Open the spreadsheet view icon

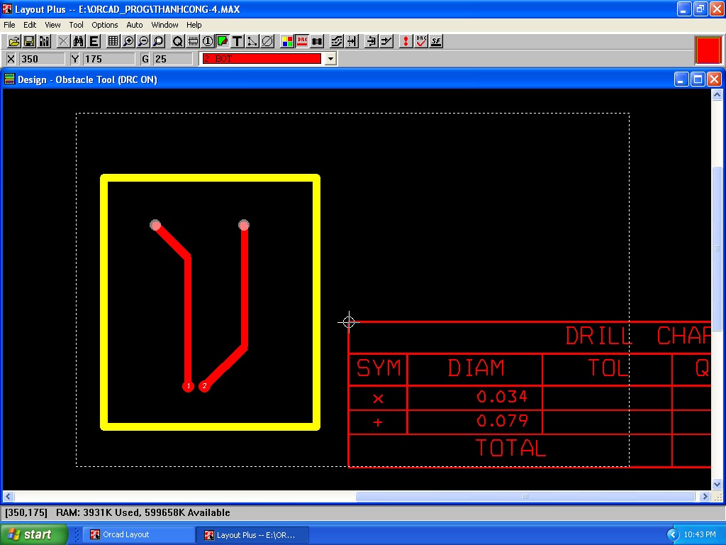(x=113, y=42)
